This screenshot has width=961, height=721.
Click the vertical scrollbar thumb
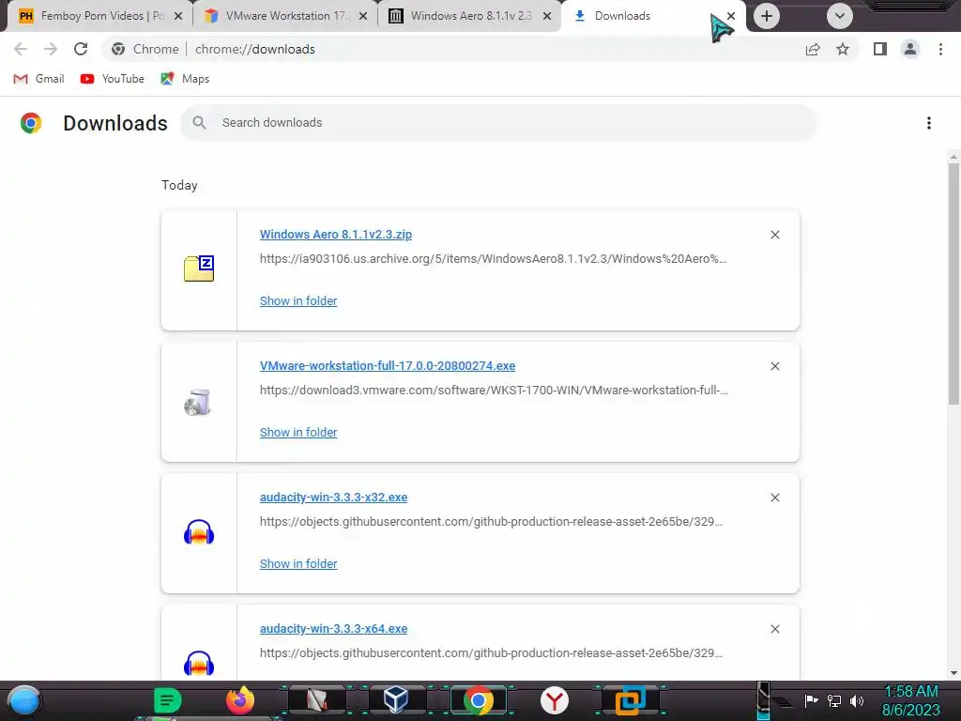(953, 284)
